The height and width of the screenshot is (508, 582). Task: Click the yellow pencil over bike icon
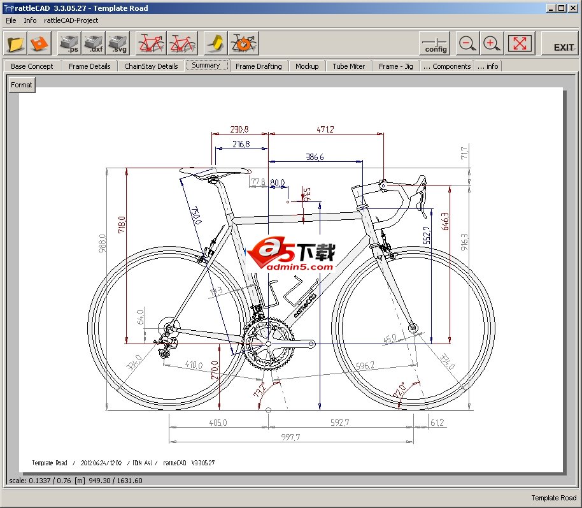tap(216, 44)
